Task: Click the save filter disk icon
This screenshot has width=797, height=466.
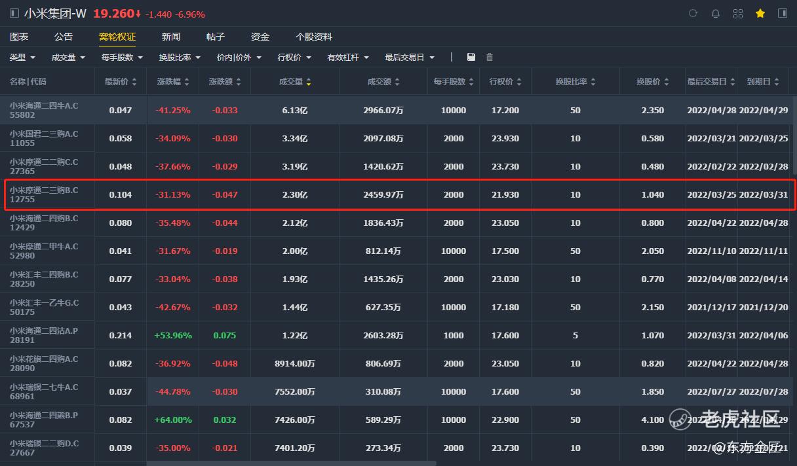Action: click(x=471, y=57)
